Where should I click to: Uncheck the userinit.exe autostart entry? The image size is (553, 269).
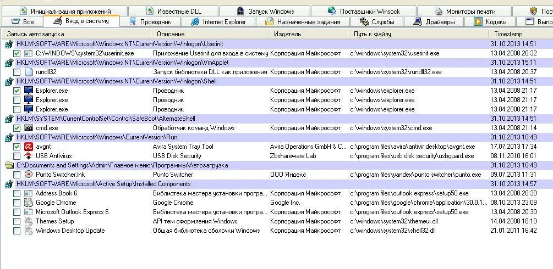coord(17,54)
